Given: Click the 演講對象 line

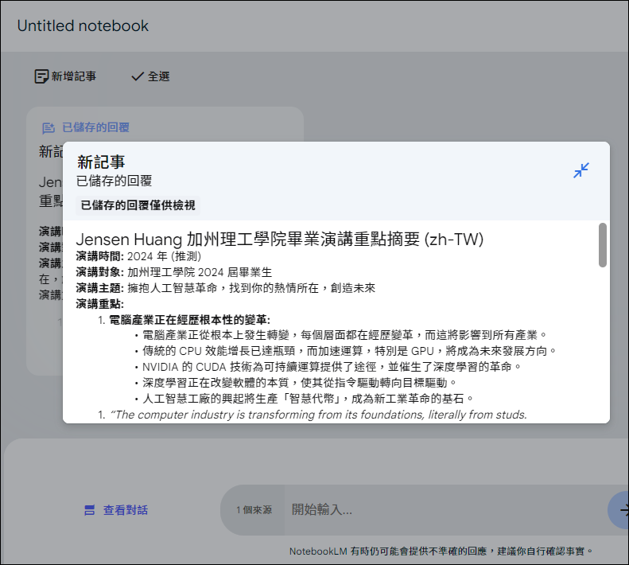Looking at the screenshot, I should click(174, 272).
